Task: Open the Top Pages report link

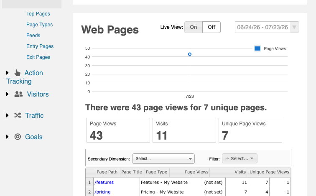Action: [x=38, y=14]
